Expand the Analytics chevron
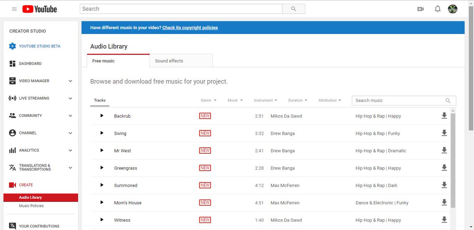474x230 pixels. [70, 151]
